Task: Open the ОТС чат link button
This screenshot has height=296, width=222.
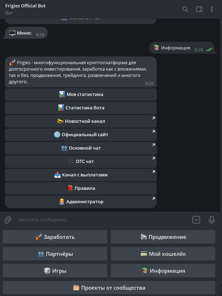Action: pyautogui.click(x=81, y=161)
